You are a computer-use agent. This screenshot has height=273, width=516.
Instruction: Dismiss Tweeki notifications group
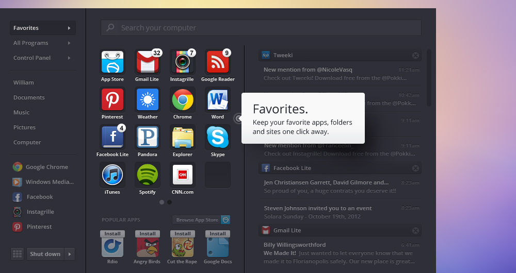coord(415,55)
